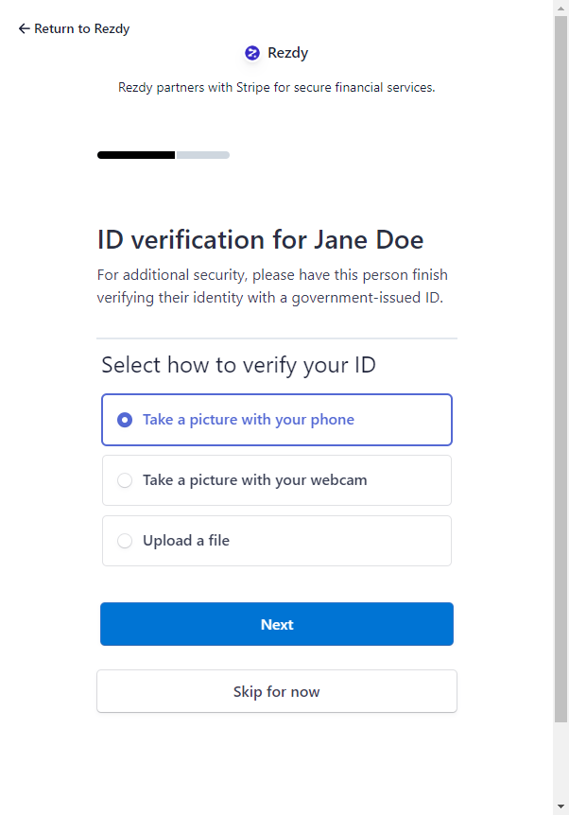
Task: Pick the 'Upload a file' option text
Action: pos(186,541)
